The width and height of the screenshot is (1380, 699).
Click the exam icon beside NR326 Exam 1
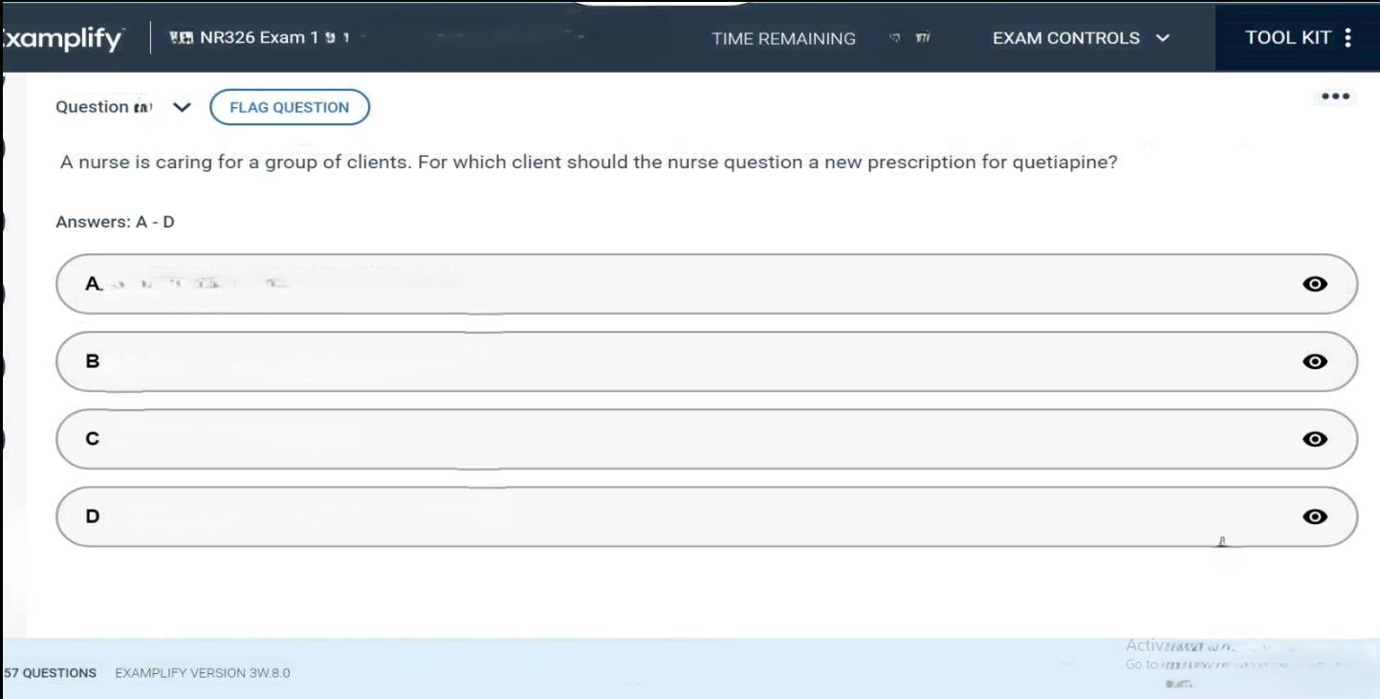[181, 38]
